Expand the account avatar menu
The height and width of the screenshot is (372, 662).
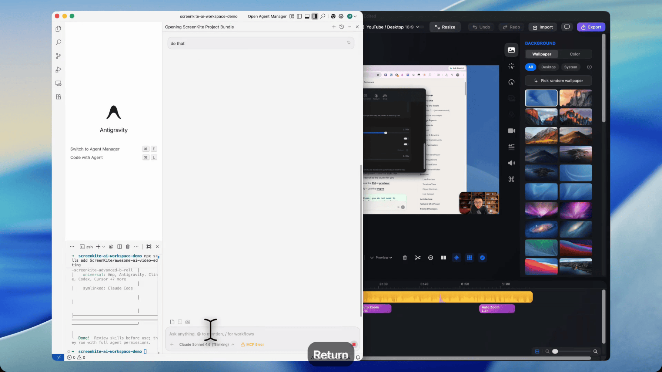[352, 16]
